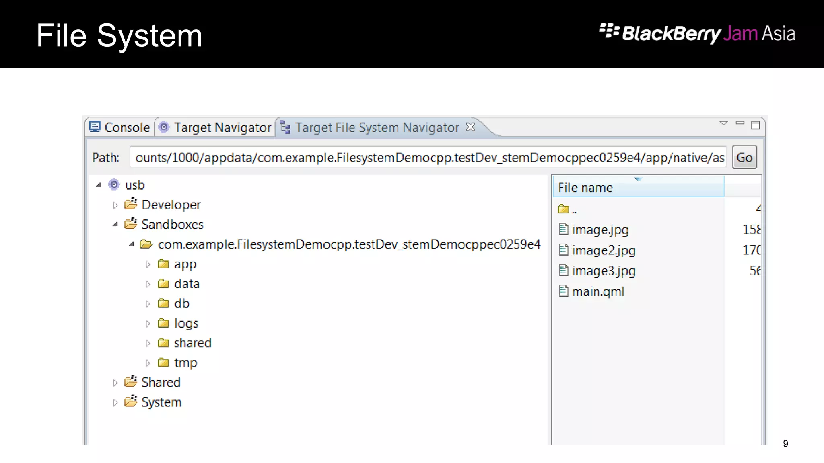
Task: Expand the app folder
Action: (x=148, y=264)
